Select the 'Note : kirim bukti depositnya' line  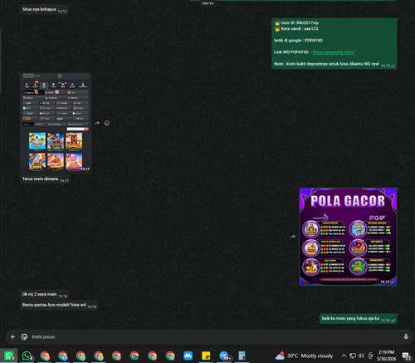coord(326,64)
